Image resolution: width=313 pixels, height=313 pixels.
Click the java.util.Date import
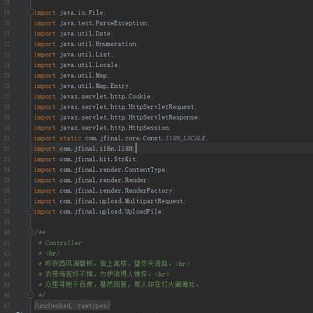click(73, 34)
